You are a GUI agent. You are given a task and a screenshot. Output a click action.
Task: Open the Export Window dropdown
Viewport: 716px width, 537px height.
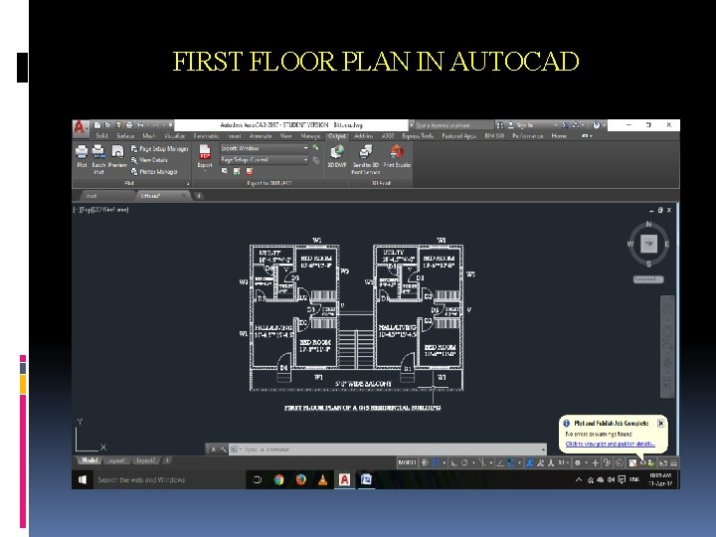(x=265, y=148)
